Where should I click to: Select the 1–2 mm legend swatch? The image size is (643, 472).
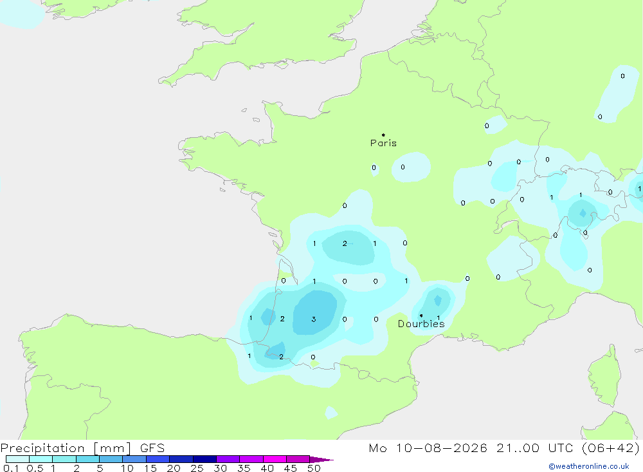pyautogui.click(x=64, y=459)
